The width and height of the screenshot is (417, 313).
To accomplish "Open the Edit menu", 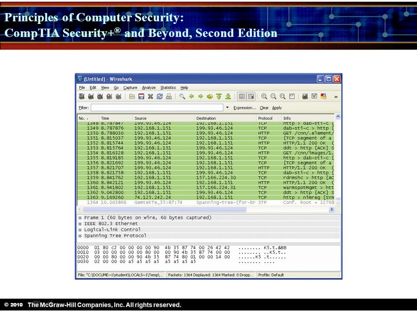I will coord(93,87).
